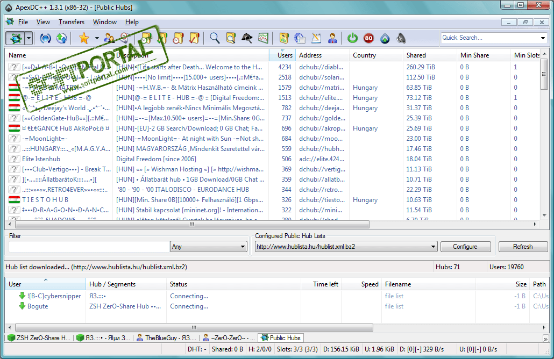Screen dimensions: 554x359
Task: Select transfer row '![B-C]cybersnipper'
Action: 277,296
